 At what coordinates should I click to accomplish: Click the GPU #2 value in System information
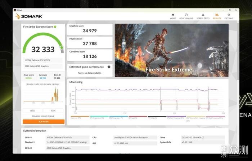(68, 148)
